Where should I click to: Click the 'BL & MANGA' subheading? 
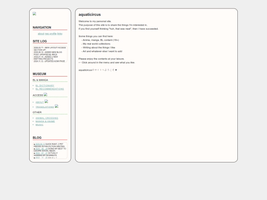pos(41,80)
